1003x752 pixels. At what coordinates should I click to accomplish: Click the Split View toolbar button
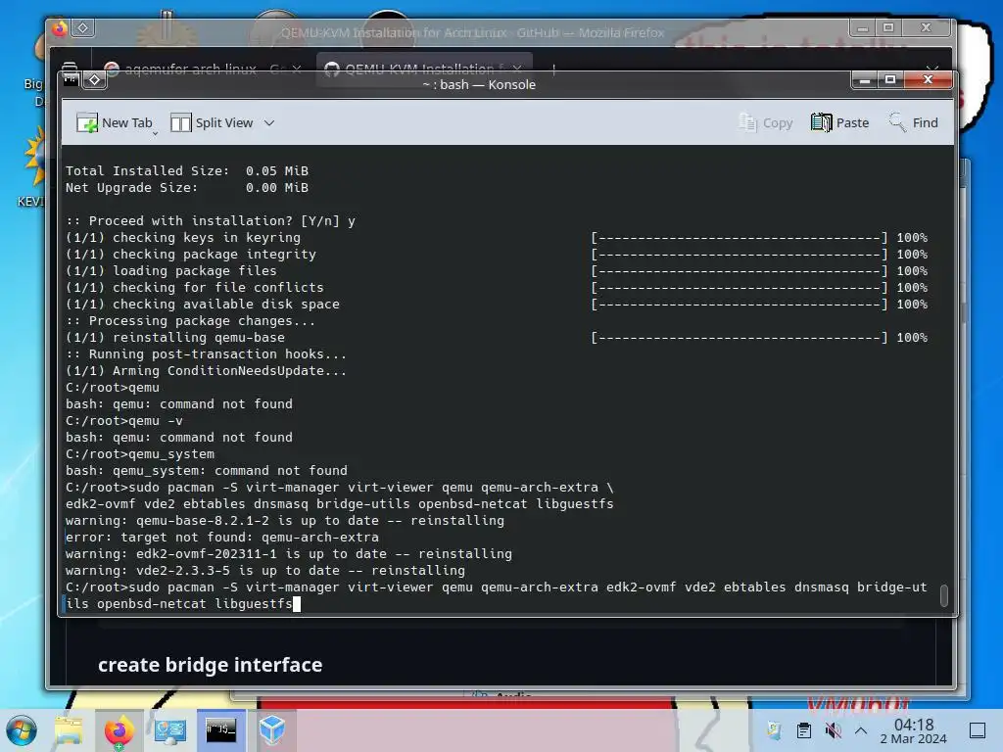click(213, 122)
